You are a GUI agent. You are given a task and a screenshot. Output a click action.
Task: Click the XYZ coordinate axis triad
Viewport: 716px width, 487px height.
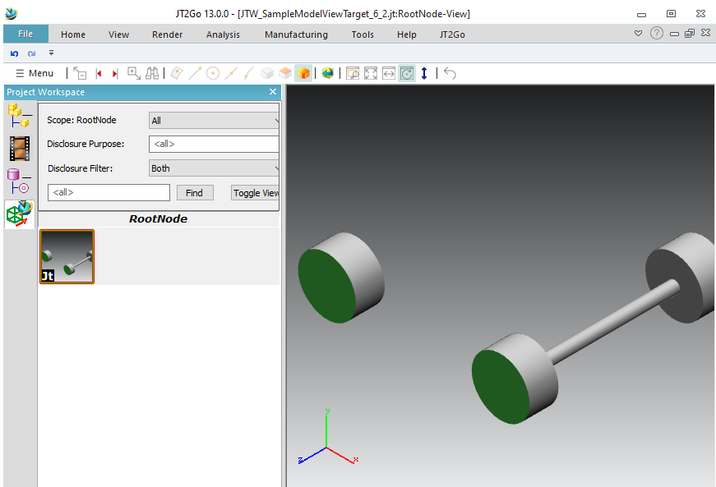coord(327,438)
